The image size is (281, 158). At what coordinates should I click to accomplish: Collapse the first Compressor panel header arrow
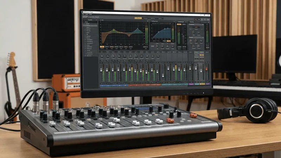[151, 21]
